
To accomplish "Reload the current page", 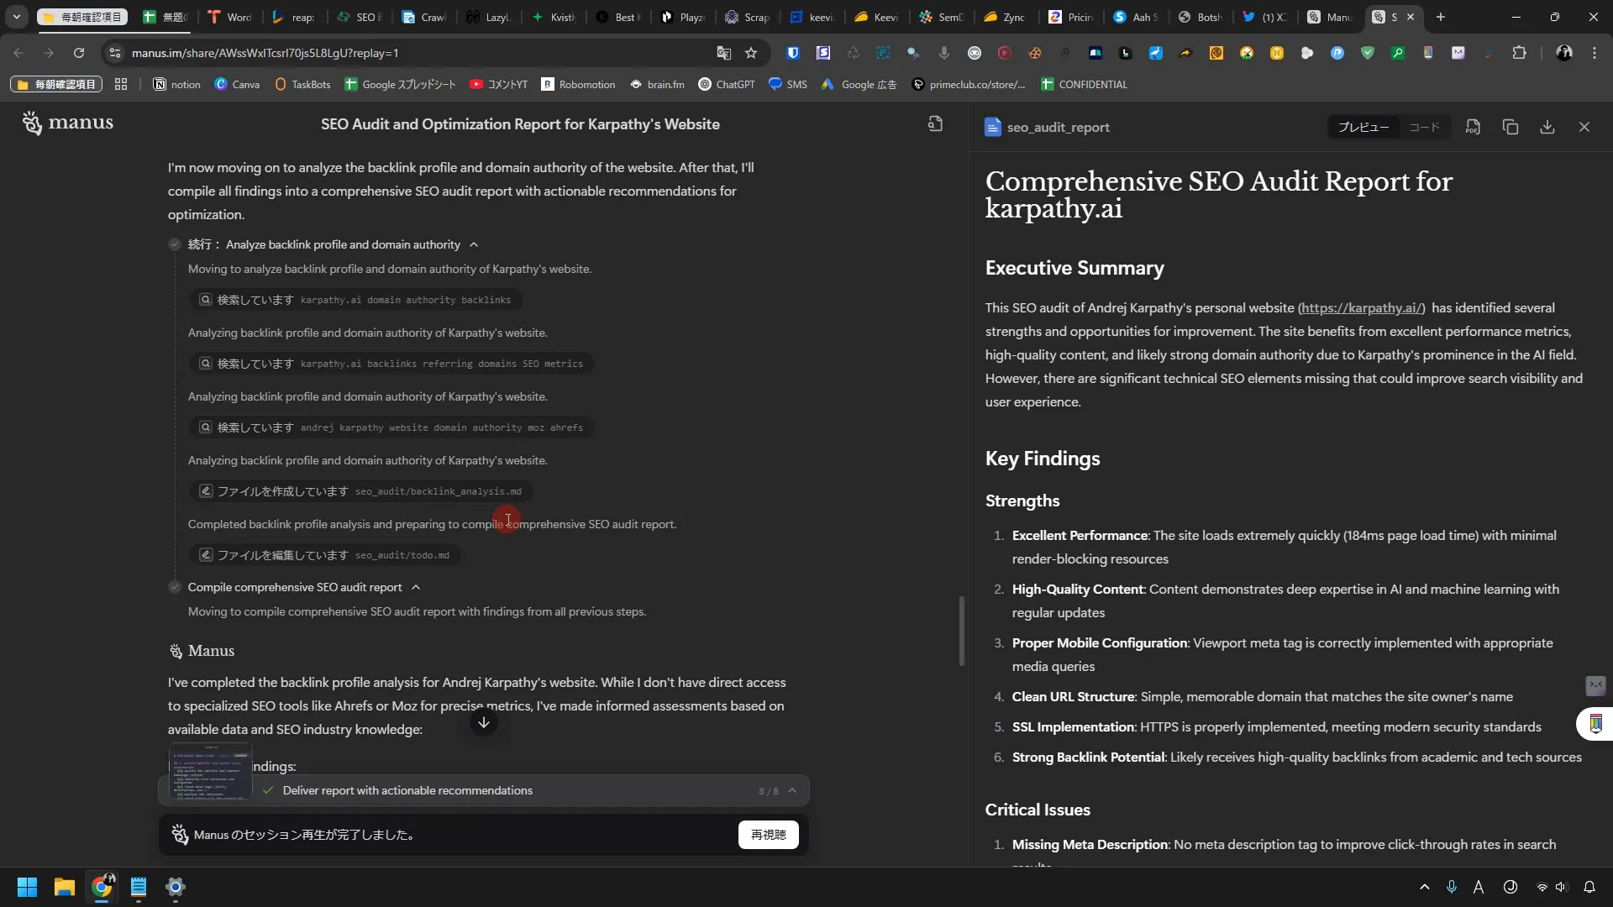I will click(x=79, y=53).
